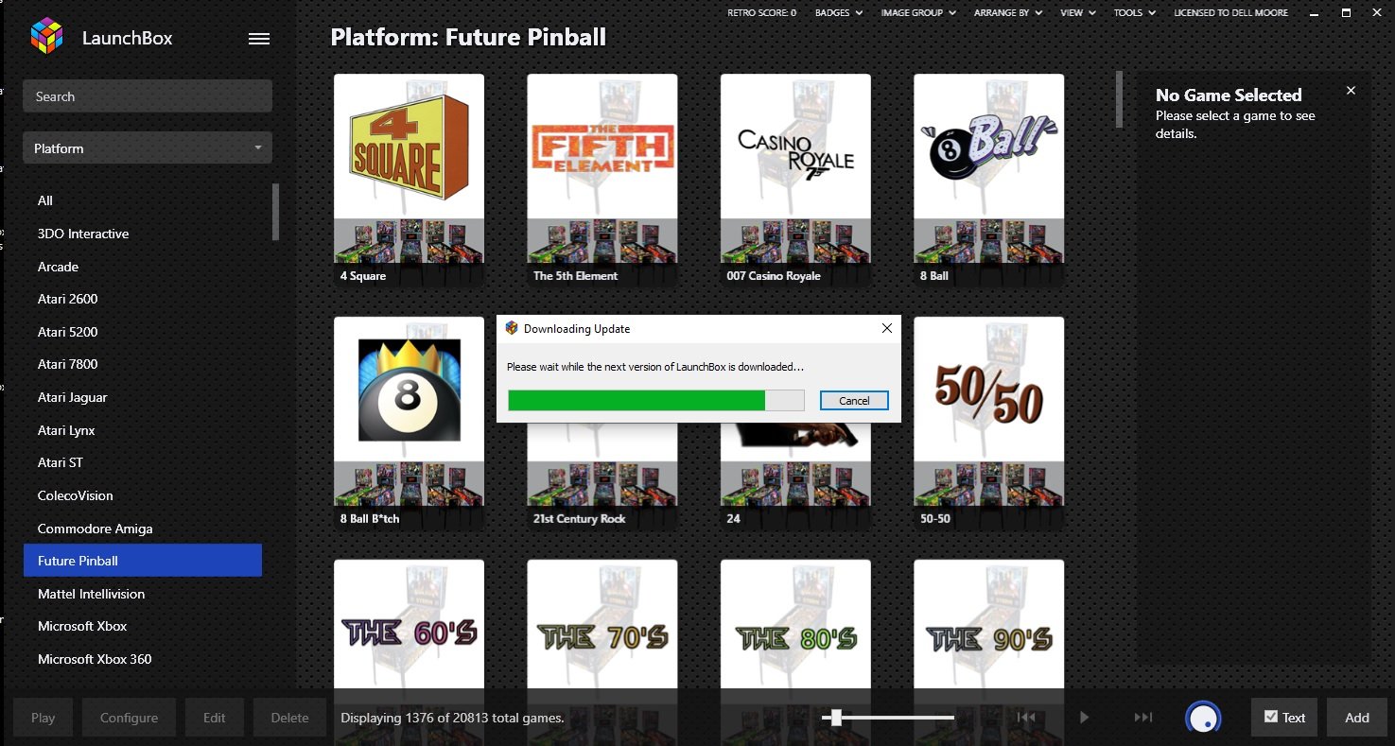Image resolution: width=1395 pixels, height=746 pixels.
Task: Click the circular blue loading indicator icon
Action: pyautogui.click(x=1203, y=718)
